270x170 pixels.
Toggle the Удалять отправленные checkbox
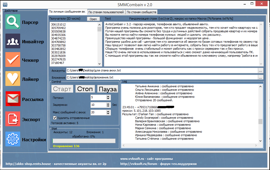coord(55,118)
